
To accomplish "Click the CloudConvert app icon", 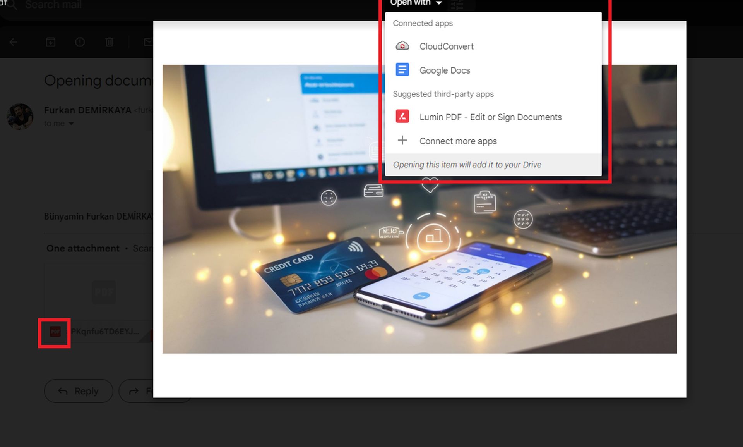I will click(401, 46).
